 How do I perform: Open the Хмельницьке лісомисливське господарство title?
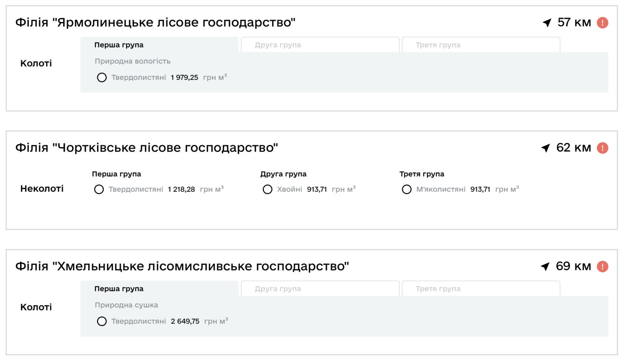coord(182,267)
